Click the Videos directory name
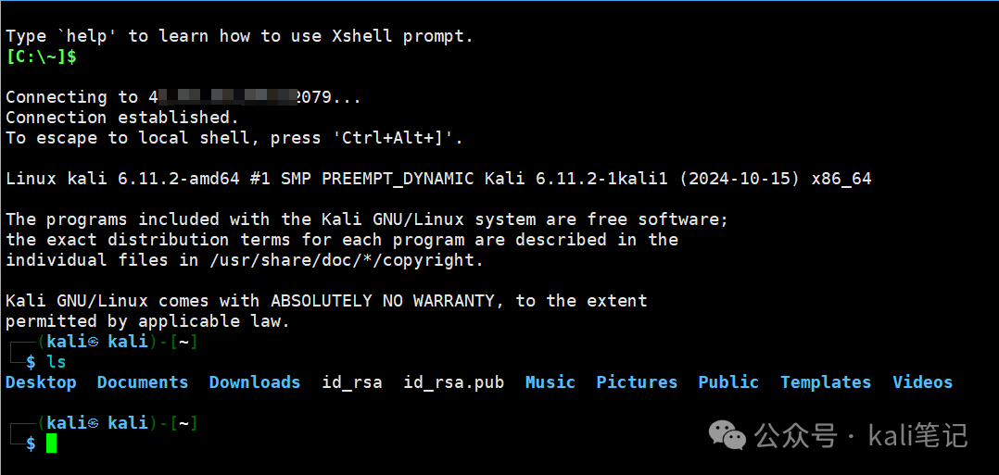The height and width of the screenshot is (475, 999). 923,382
